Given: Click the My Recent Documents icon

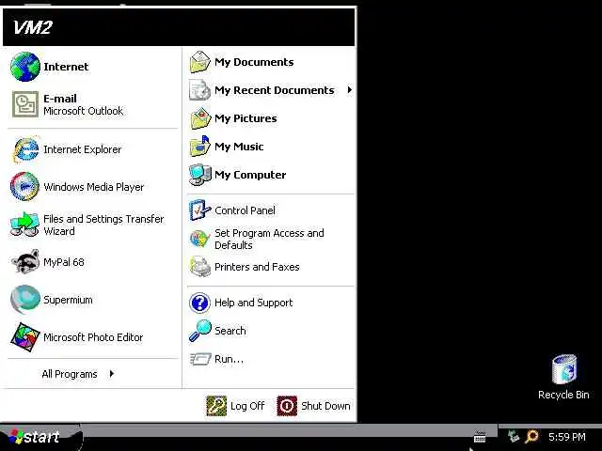Looking at the screenshot, I should click(x=200, y=90).
